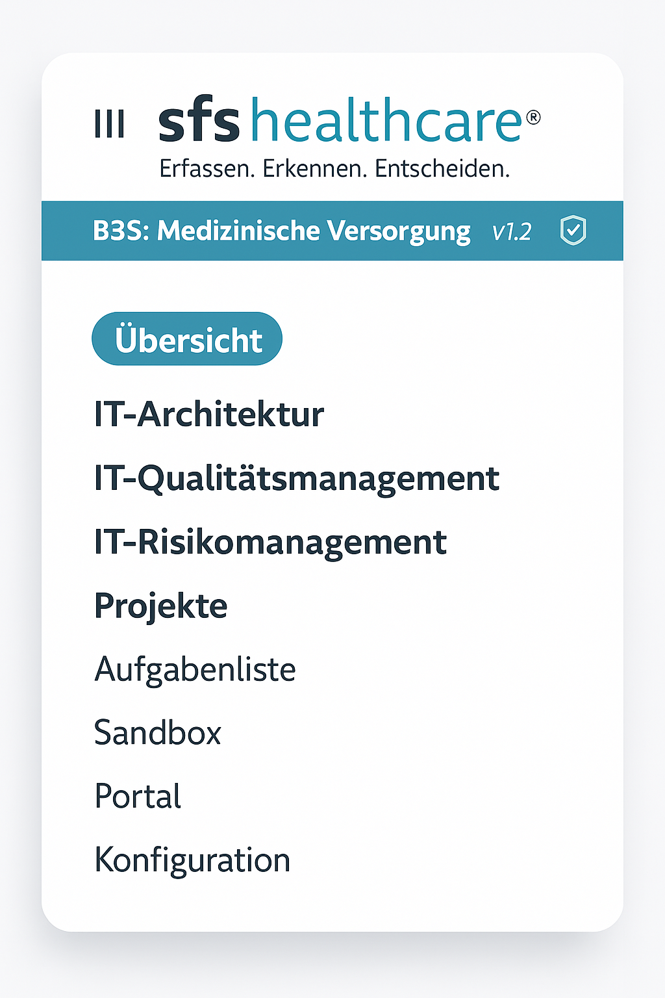Go to IT-Risikomanagement

(270, 543)
